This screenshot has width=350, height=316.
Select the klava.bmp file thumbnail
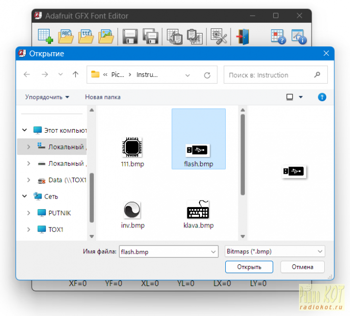pos(197,213)
